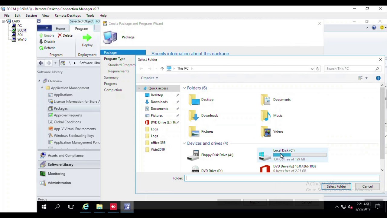Viewport: 387px width, 218px height.
Task: Open the Tools menu
Action: pos(90,15)
